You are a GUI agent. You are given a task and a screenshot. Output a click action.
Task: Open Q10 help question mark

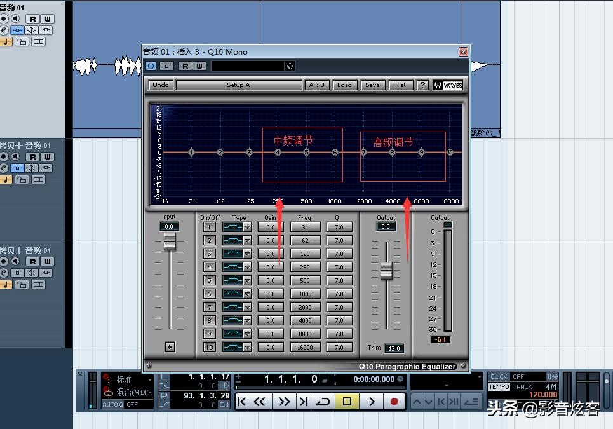[x=422, y=85]
